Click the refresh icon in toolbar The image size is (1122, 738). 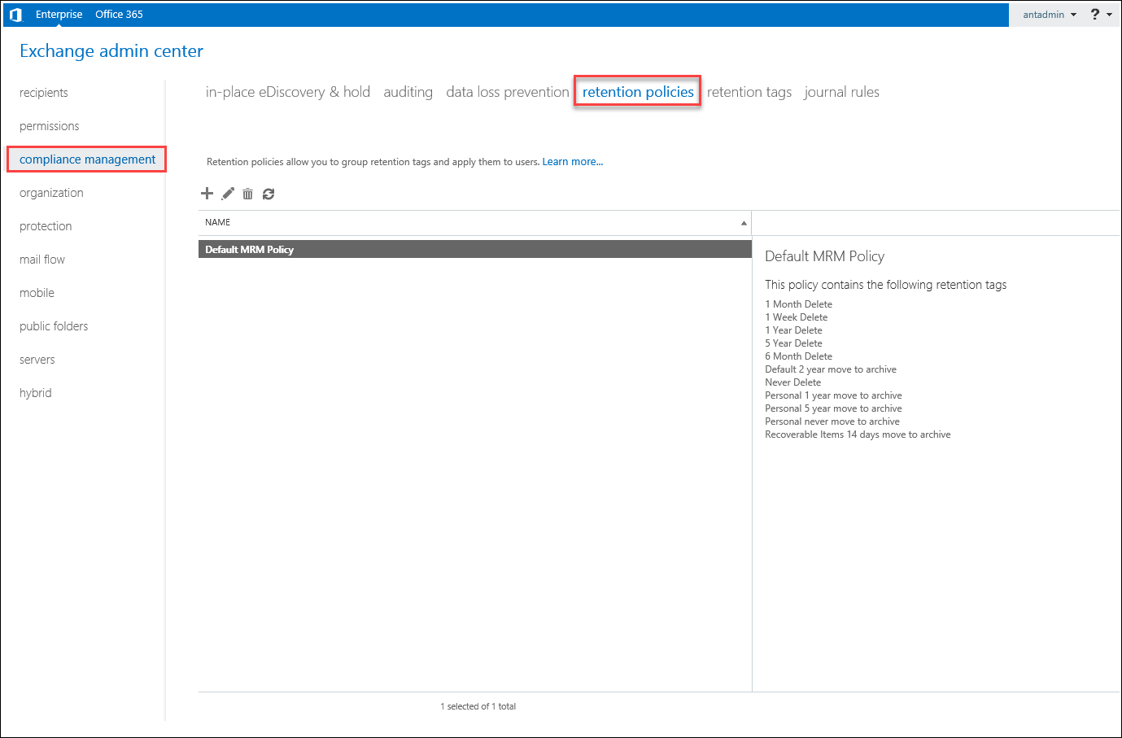coord(268,194)
